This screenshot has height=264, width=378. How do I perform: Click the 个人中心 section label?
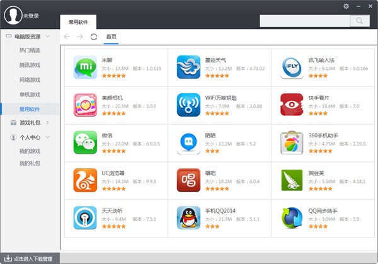point(30,137)
